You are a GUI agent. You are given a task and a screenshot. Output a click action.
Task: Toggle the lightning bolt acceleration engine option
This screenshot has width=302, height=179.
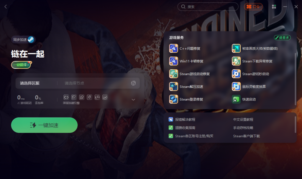coord(89,97)
